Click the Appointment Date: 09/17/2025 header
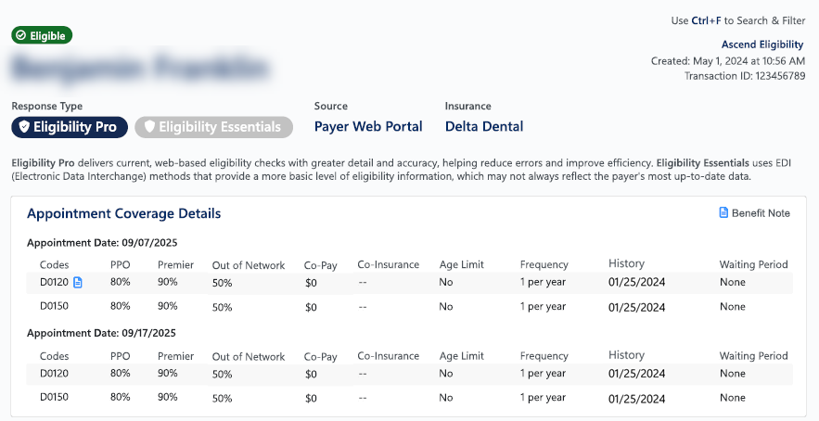The image size is (819, 421). 101,333
